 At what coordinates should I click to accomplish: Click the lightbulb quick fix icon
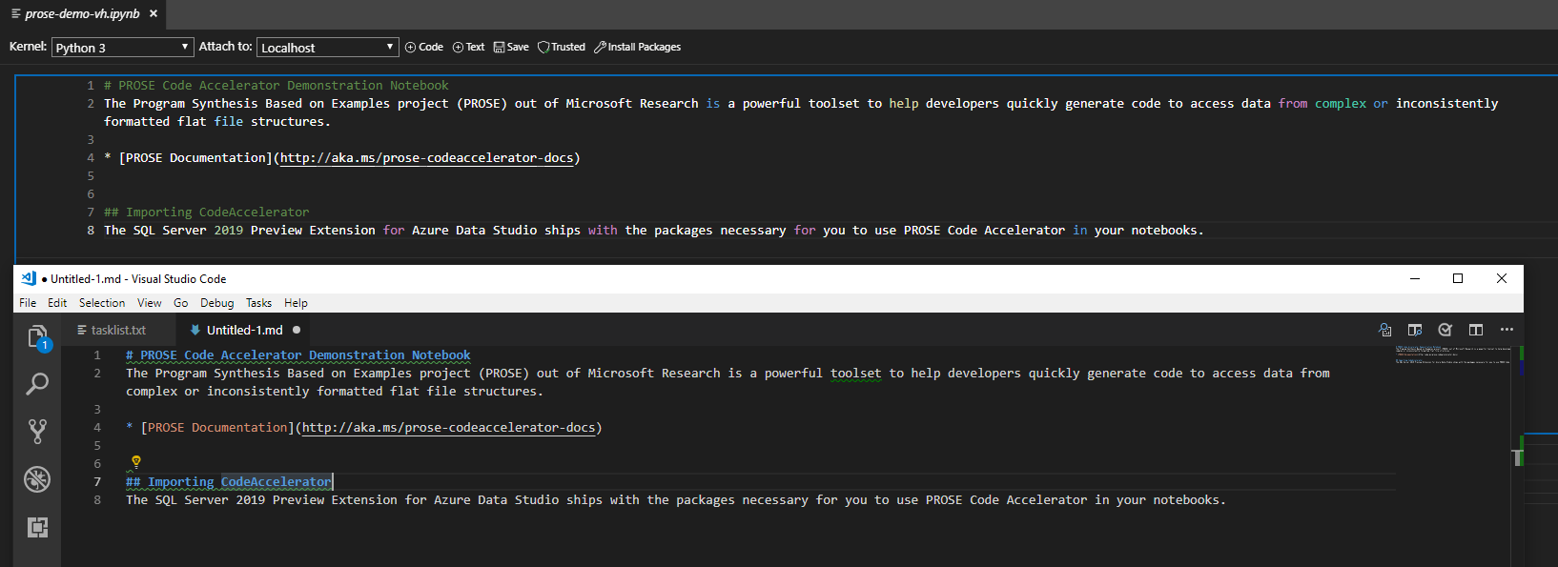point(136,462)
